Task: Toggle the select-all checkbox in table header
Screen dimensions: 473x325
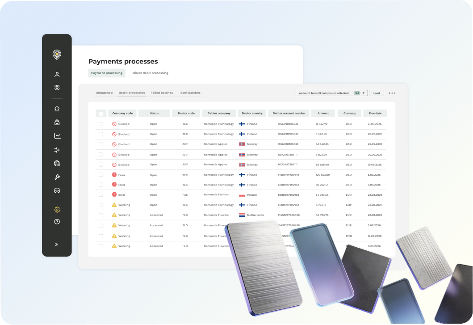Action: click(101, 114)
